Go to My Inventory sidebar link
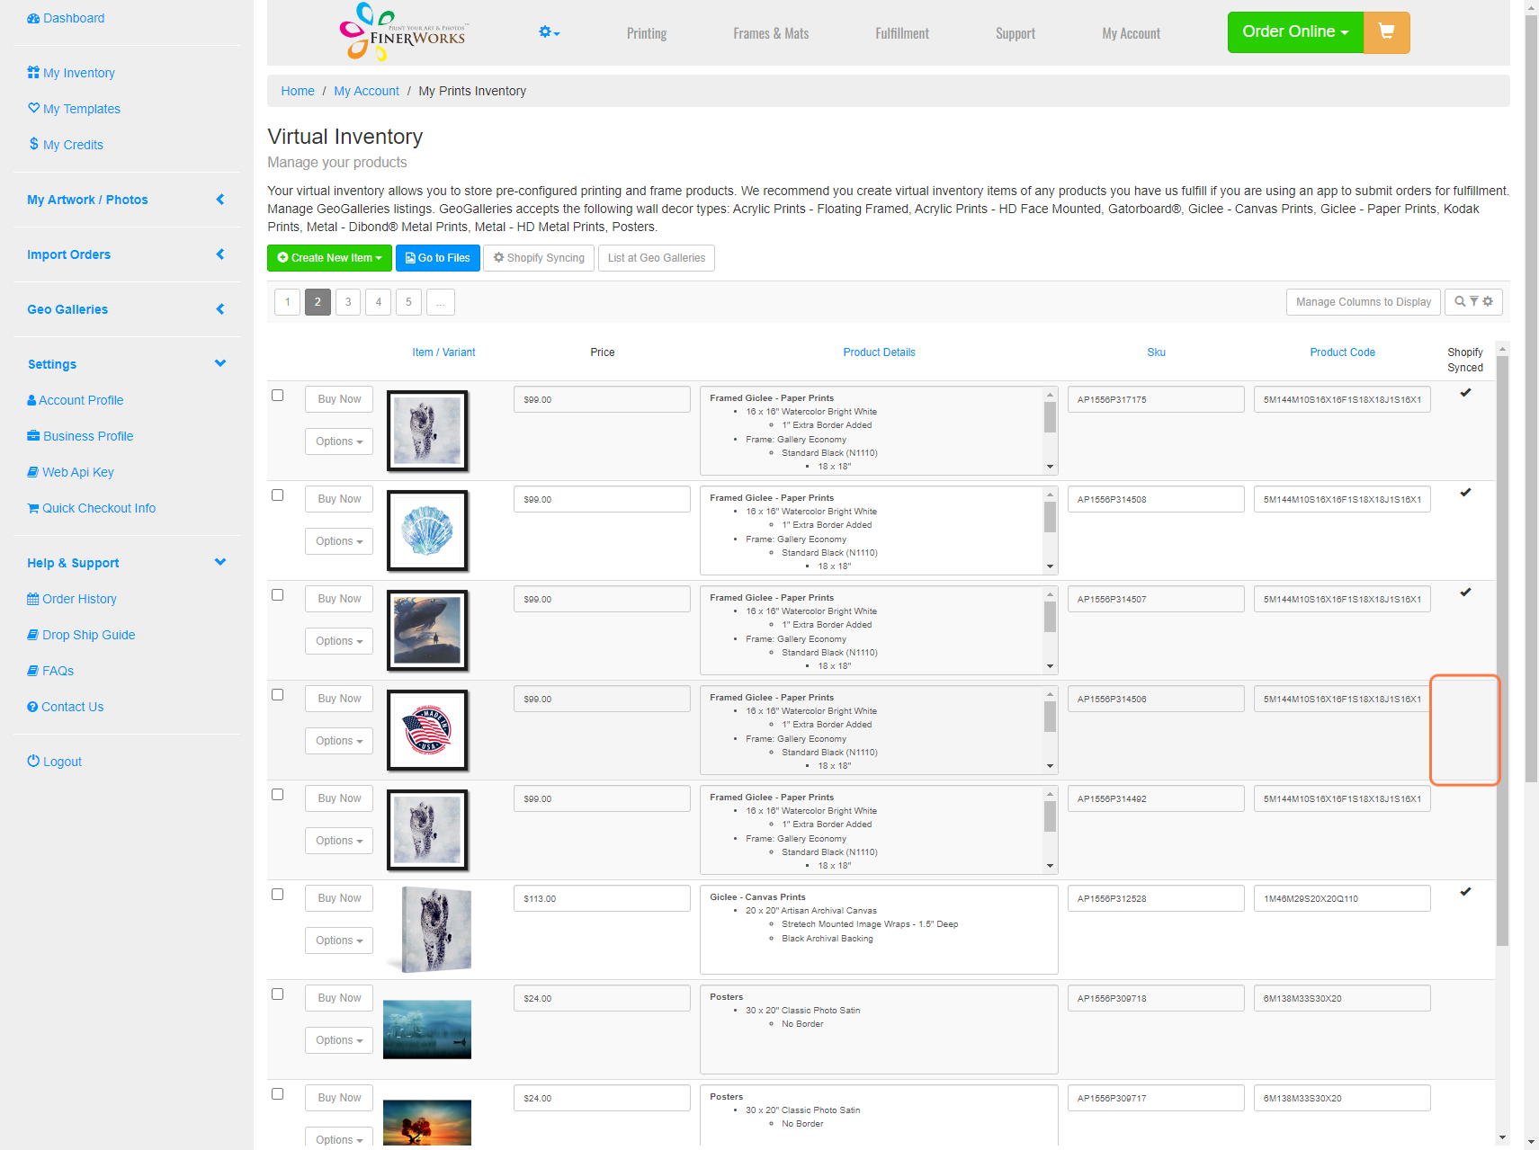The width and height of the screenshot is (1539, 1150). [71, 73]
